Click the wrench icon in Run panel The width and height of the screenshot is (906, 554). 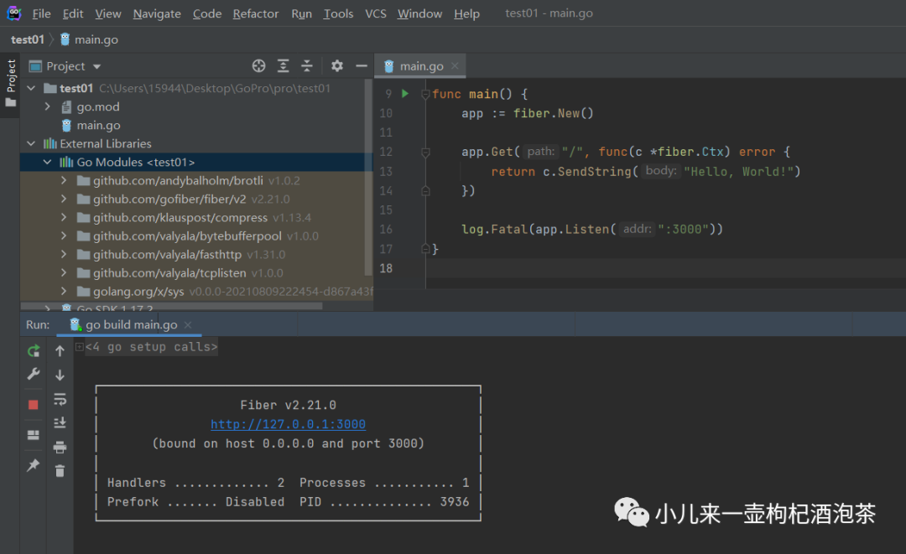pos(34,374)
